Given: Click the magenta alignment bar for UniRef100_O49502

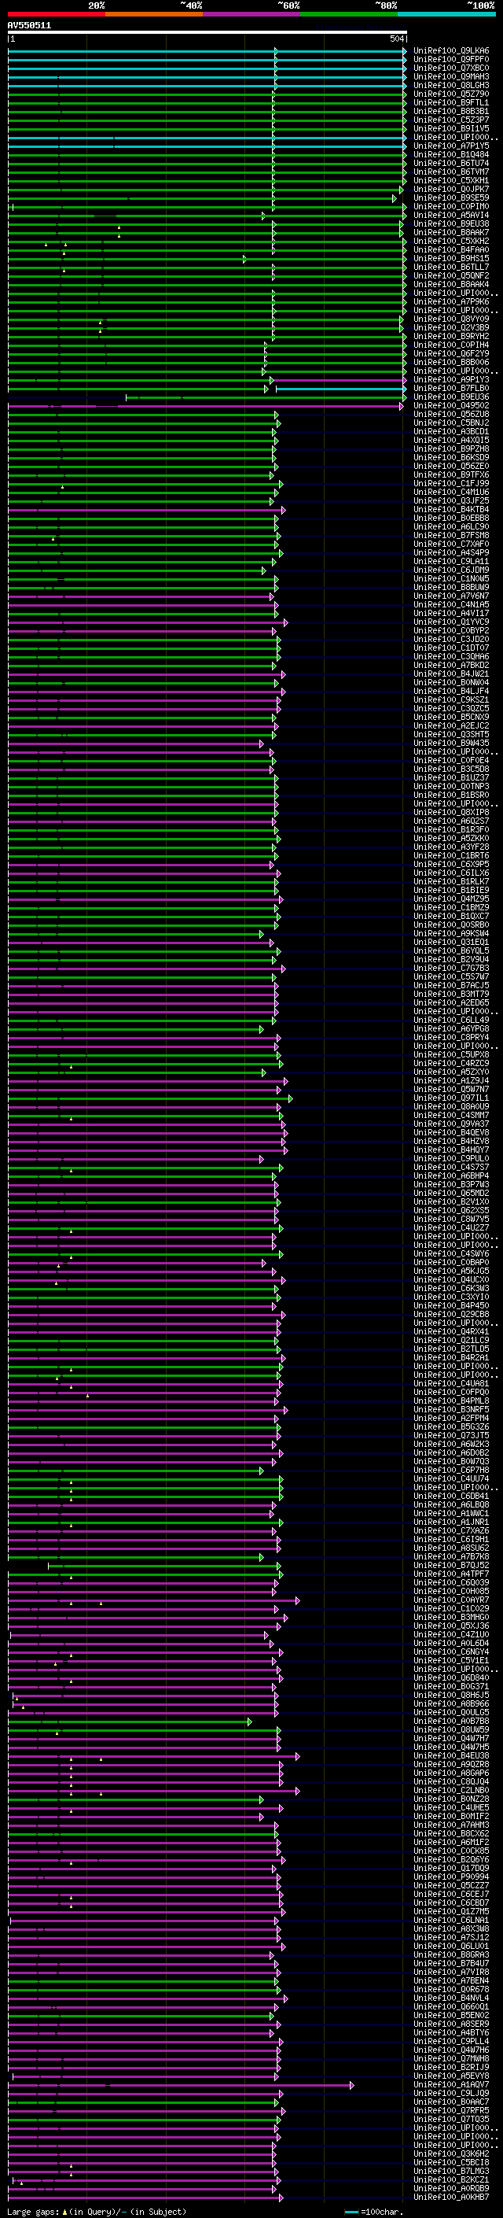Looking at the screenshot, I should pyautogui.click(x=205, y=405).
